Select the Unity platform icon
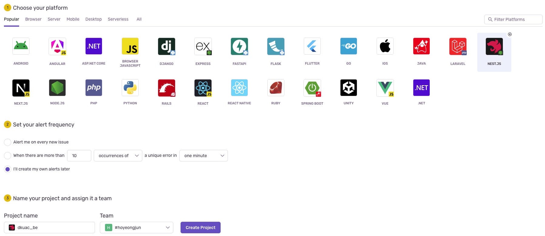This screenshot has width=545, height=236. [349, 88]
